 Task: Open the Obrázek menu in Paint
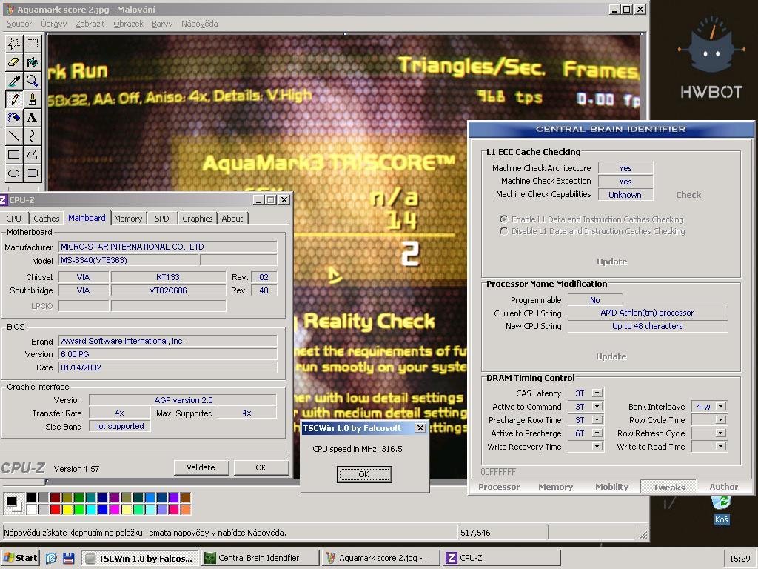129,24
